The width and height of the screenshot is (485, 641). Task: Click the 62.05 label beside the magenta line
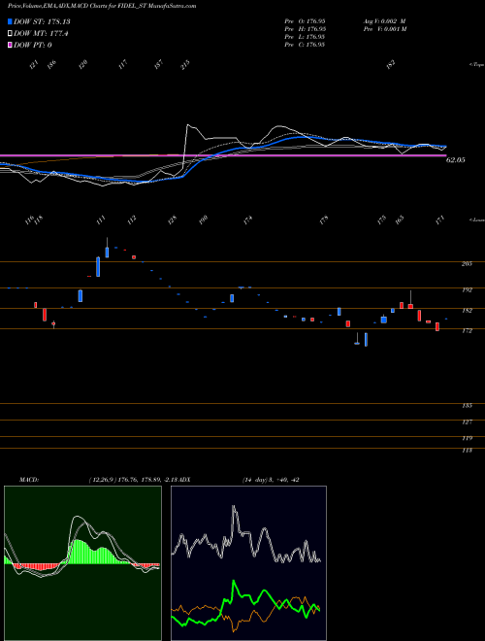tap(456, 160)
